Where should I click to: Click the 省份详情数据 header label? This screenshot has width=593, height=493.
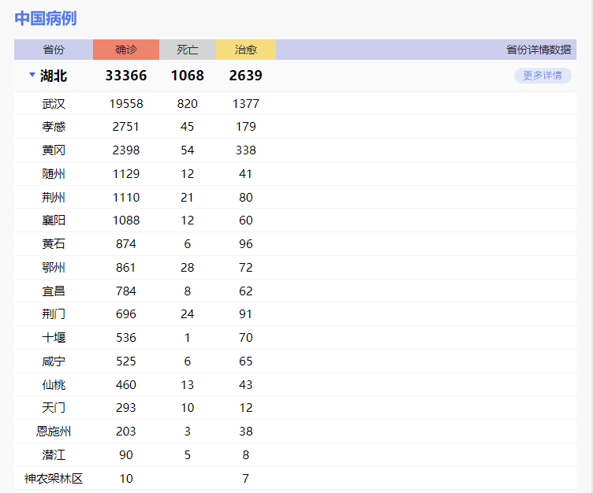(x=539, y=50)
